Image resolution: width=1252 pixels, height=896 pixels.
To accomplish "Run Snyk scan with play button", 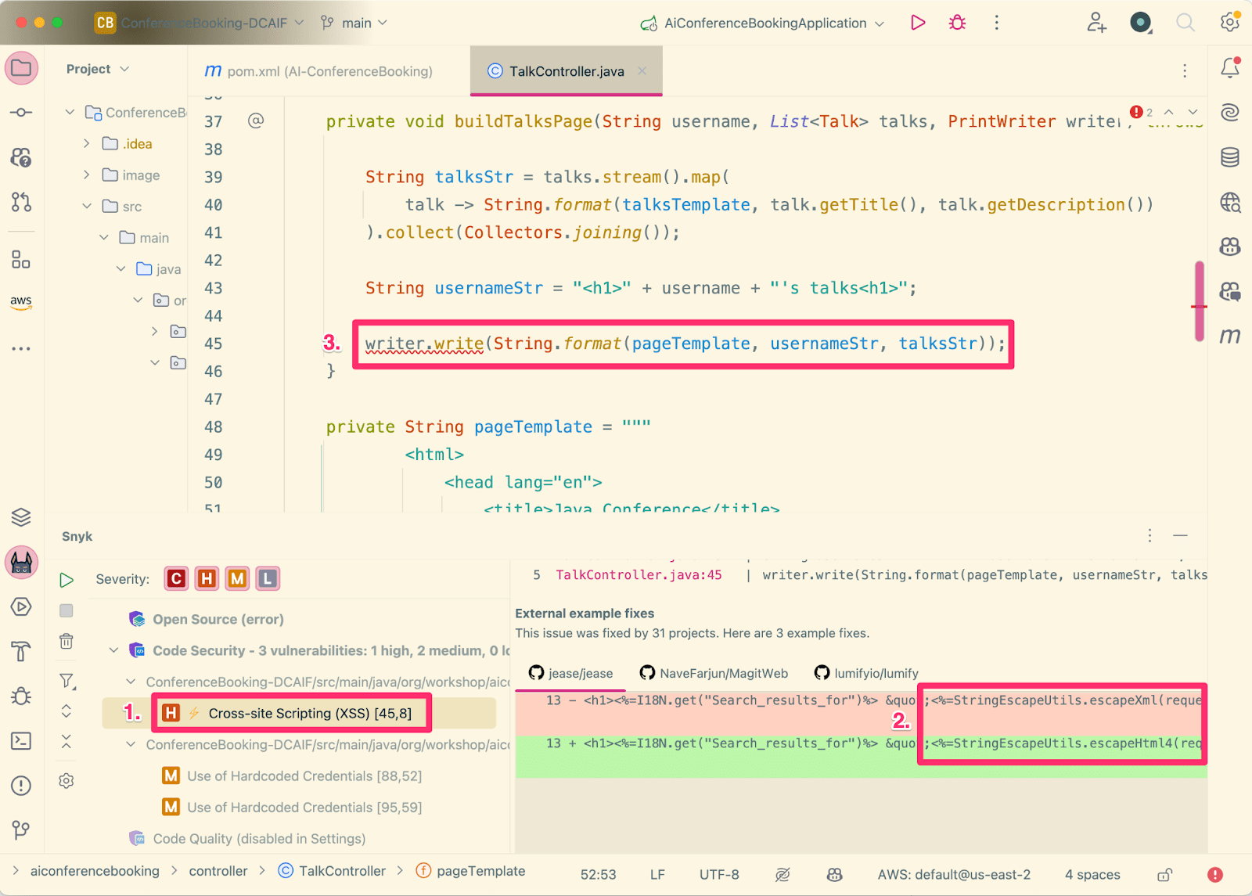I will (67, 580).
